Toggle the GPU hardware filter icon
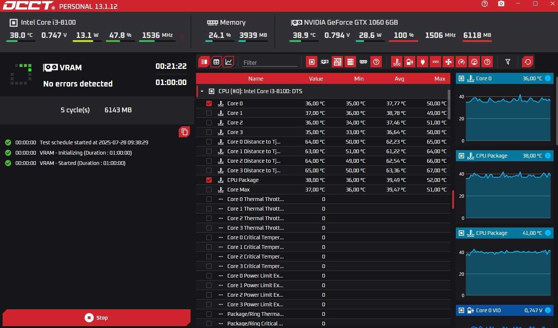Screen dimensions: 558x328 pyautogui.click(x=325, y=62)
